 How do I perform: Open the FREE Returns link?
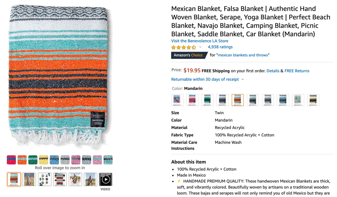pos(297,71)
